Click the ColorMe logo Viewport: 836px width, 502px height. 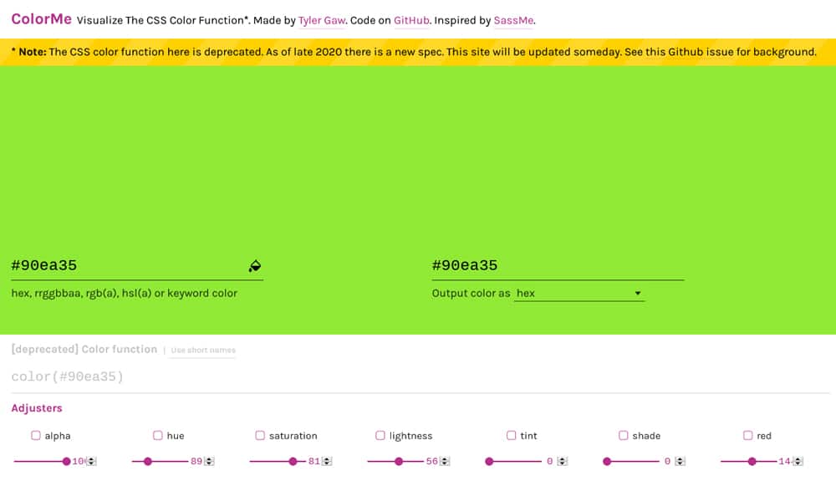pos(41,19)
